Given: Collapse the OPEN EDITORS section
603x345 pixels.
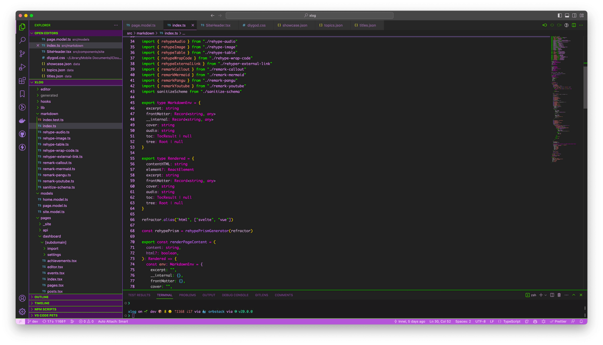Looking at the screenshot, I should (75, 33).
